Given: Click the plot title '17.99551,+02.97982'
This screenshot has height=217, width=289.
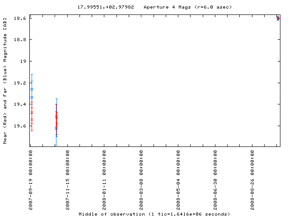Looking at the screenshot, I should 106,7.
